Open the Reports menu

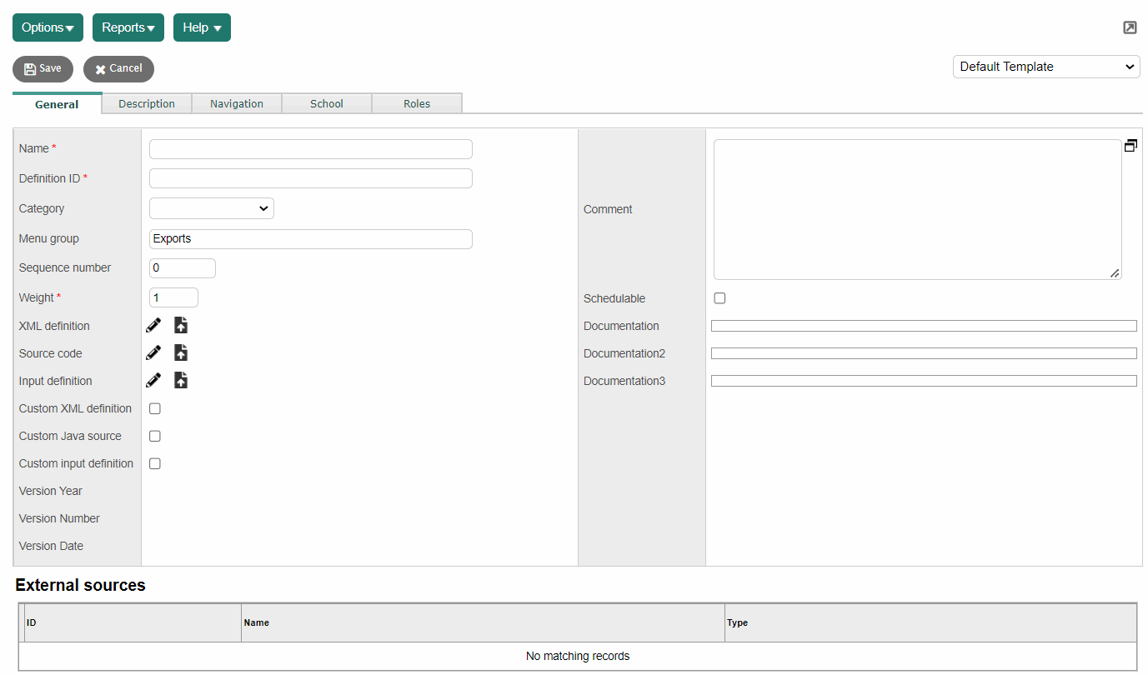(x=128, y=27)
